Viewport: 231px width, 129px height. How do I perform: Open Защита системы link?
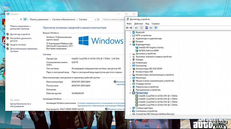18,45
